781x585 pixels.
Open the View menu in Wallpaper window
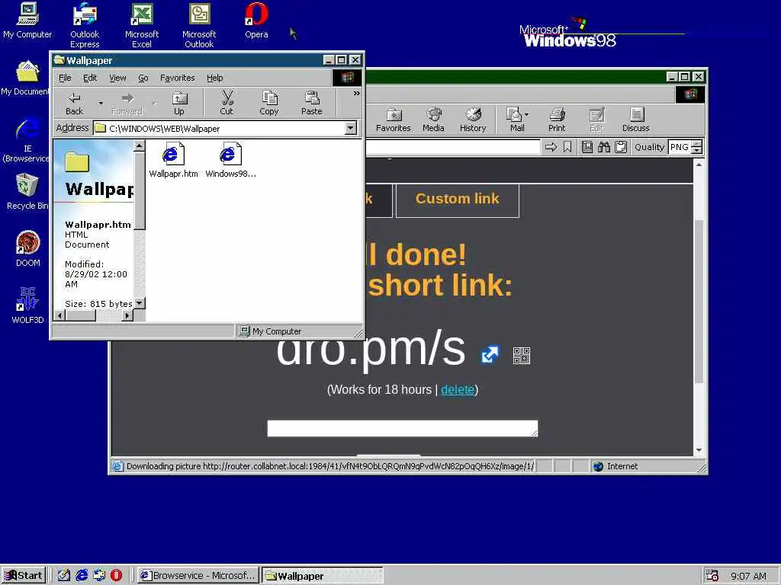(x=117, y=78)
